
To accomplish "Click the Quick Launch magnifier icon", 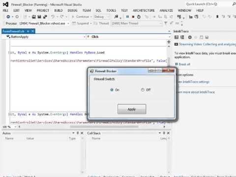I will pyautogui.click(x=234, y=4).
